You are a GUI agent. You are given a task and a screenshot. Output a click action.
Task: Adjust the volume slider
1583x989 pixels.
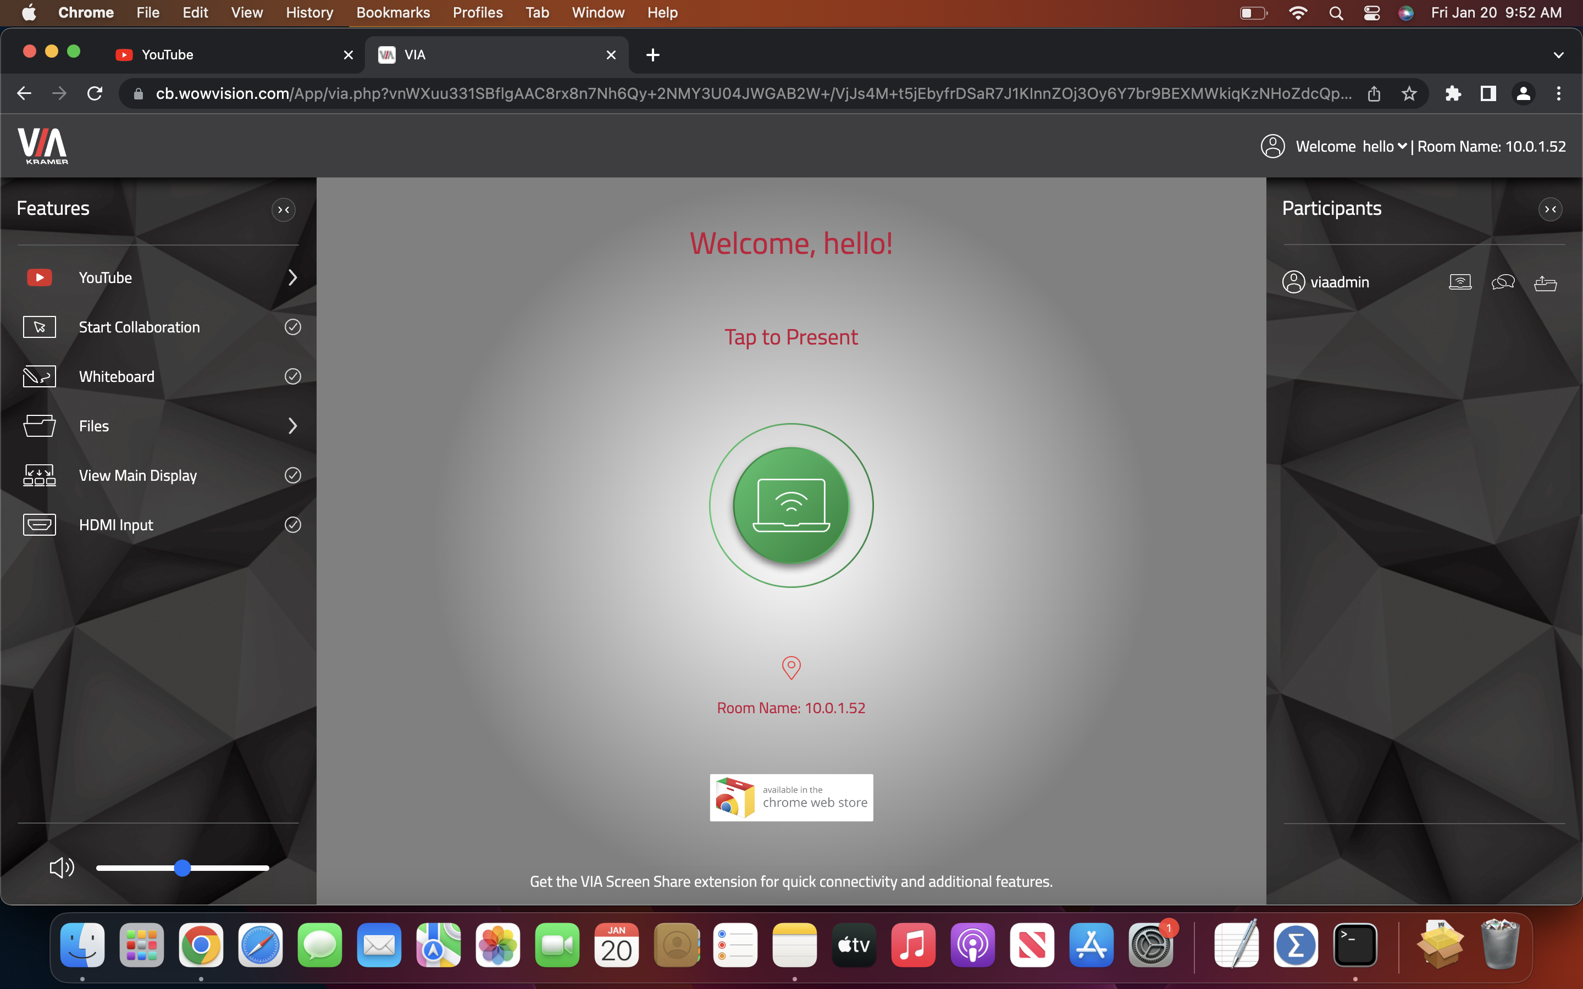182,868
